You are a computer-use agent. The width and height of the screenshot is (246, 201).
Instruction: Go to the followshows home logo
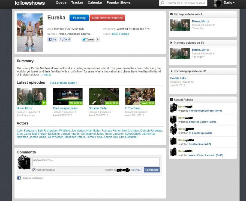point(30,3)
